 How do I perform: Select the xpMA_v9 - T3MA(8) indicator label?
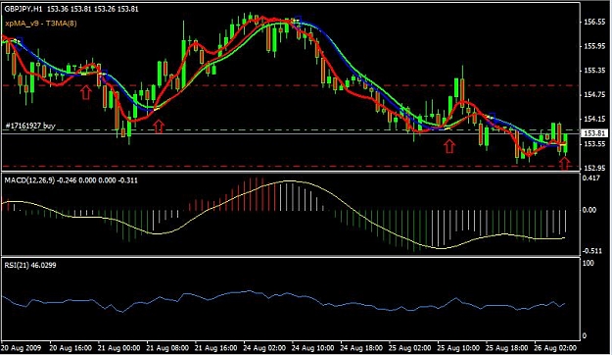pos(41,24)
